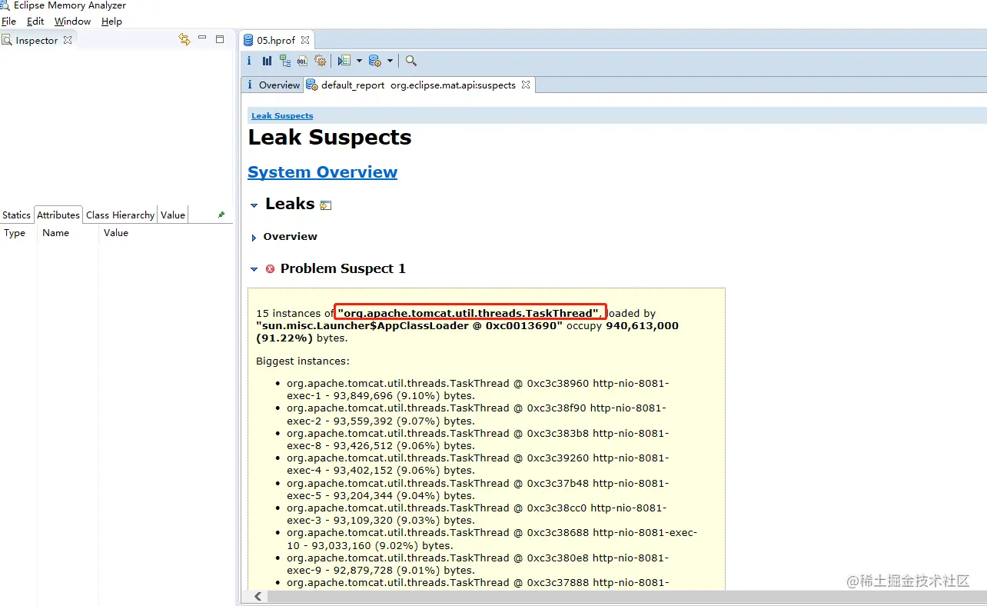Click the horizontal scrollbar left arrow
Image resolution: width=987 pixels, height=606 pixels.
click(257, 597)
